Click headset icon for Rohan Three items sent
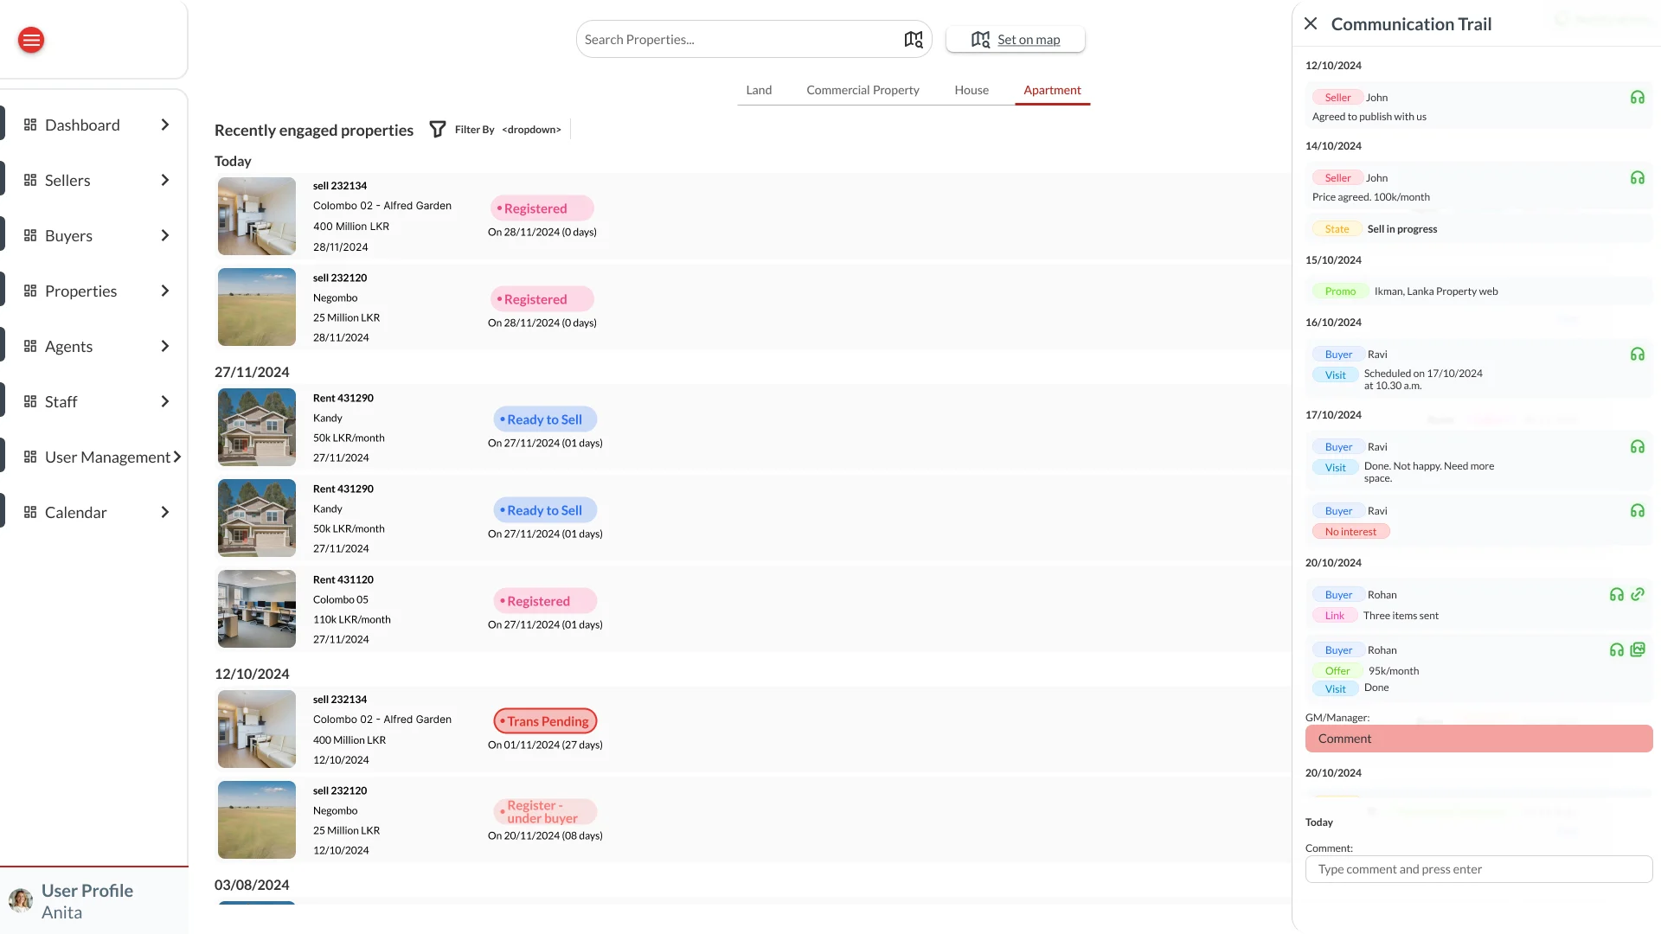 click(1617, 595)
